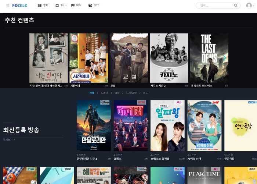Select the 드라마 category tab

(105, 93)
